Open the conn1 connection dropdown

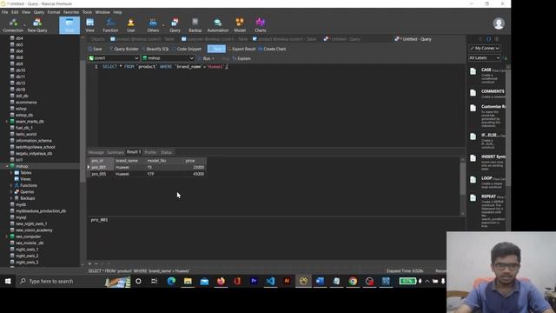[114, 58]
